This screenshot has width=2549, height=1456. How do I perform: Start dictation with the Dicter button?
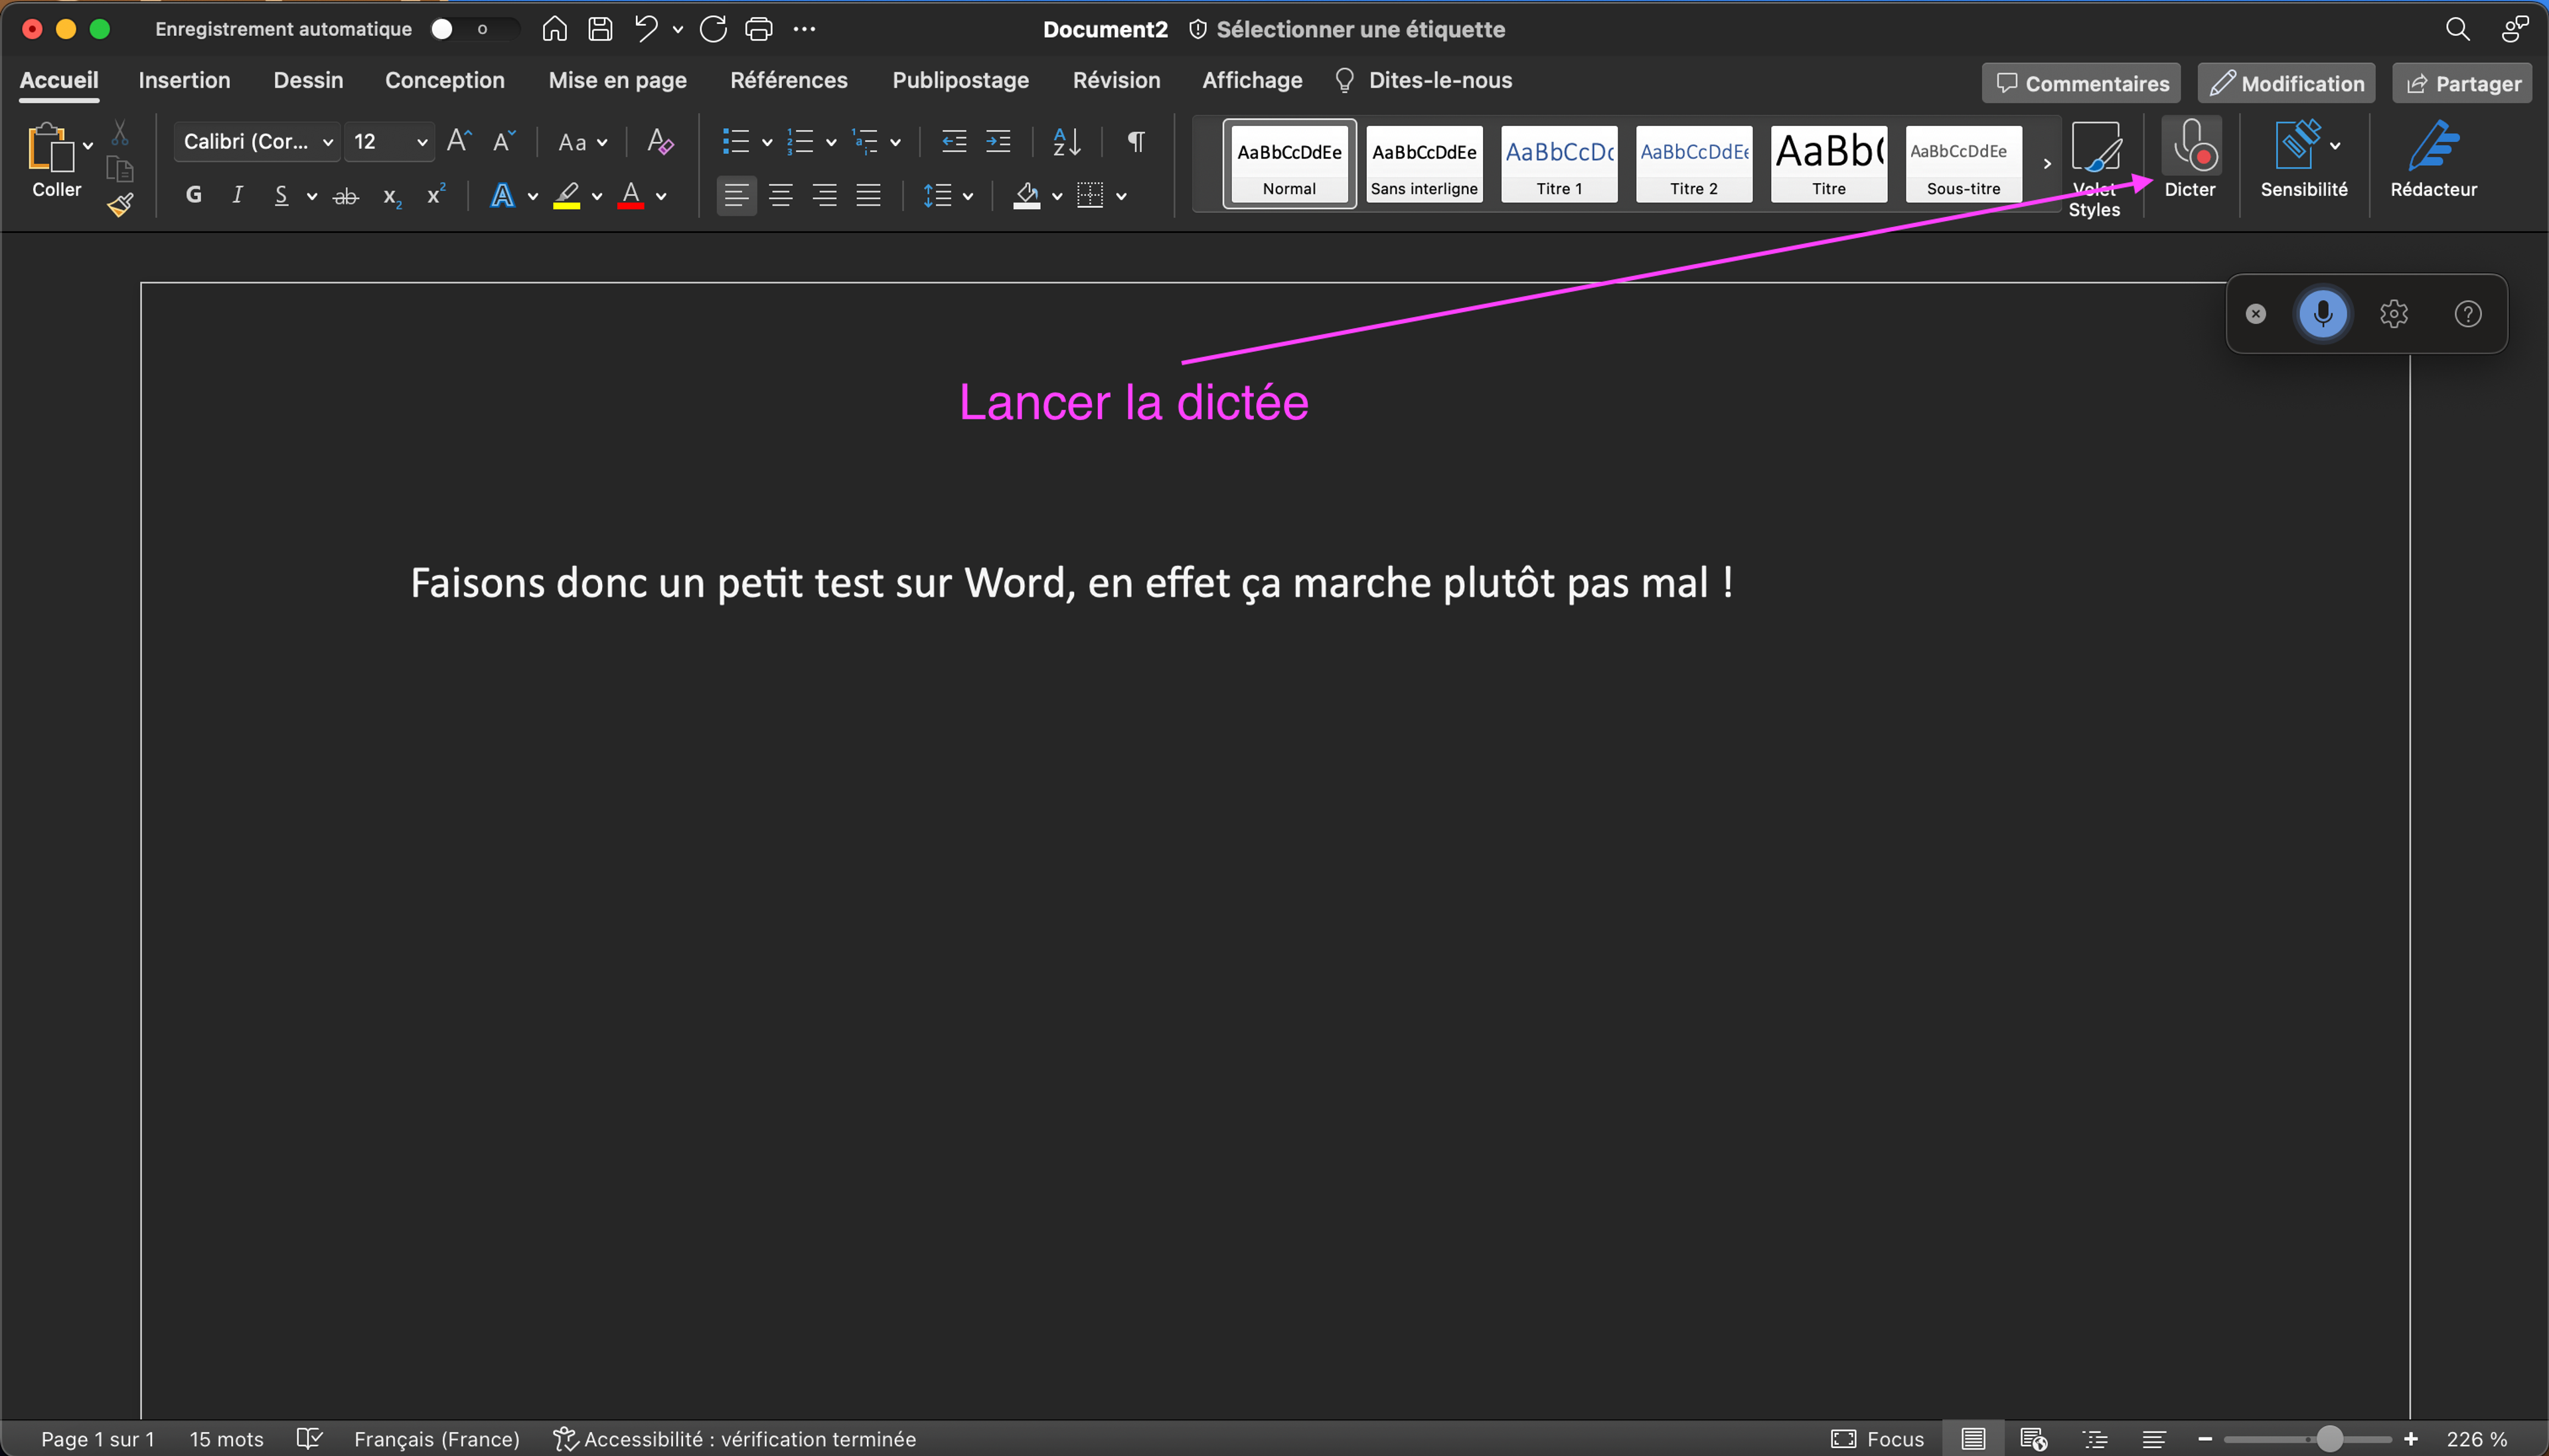pyautogui.click(x=2190, y=158)
